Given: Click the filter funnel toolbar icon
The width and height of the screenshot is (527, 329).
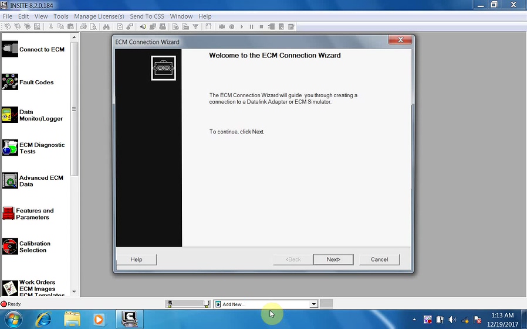Looking at the screenshot, I should coord(195,26).
